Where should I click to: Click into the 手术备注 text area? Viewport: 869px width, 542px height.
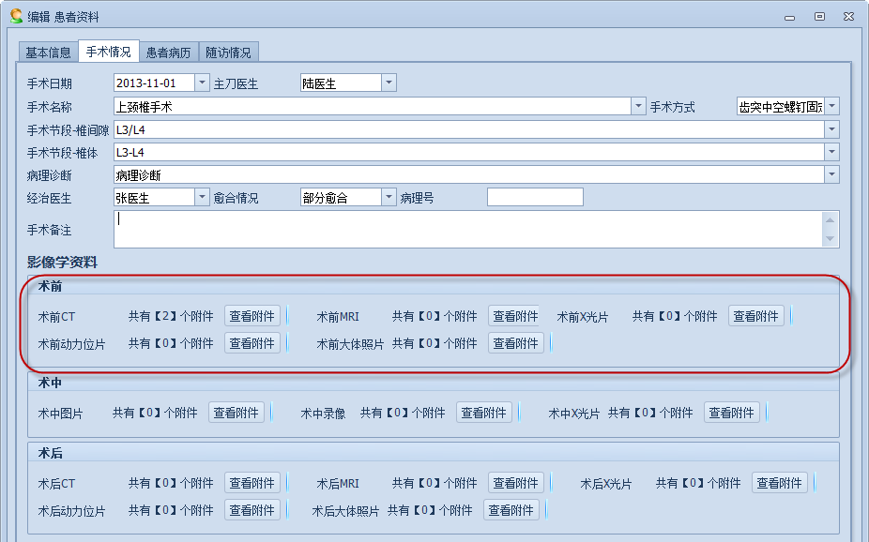tap(468, 229)
